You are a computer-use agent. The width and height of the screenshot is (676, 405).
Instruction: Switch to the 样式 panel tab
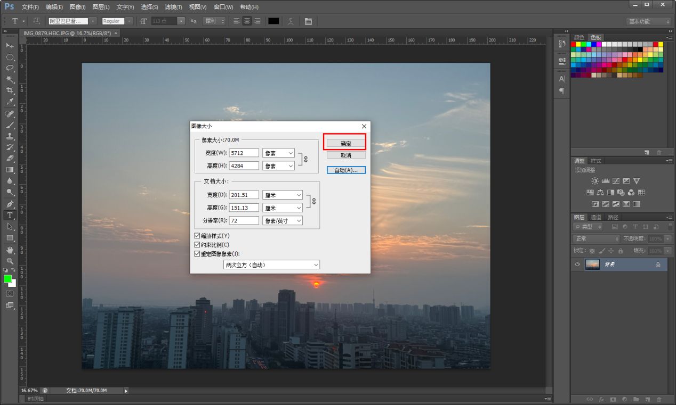[596, 161]
